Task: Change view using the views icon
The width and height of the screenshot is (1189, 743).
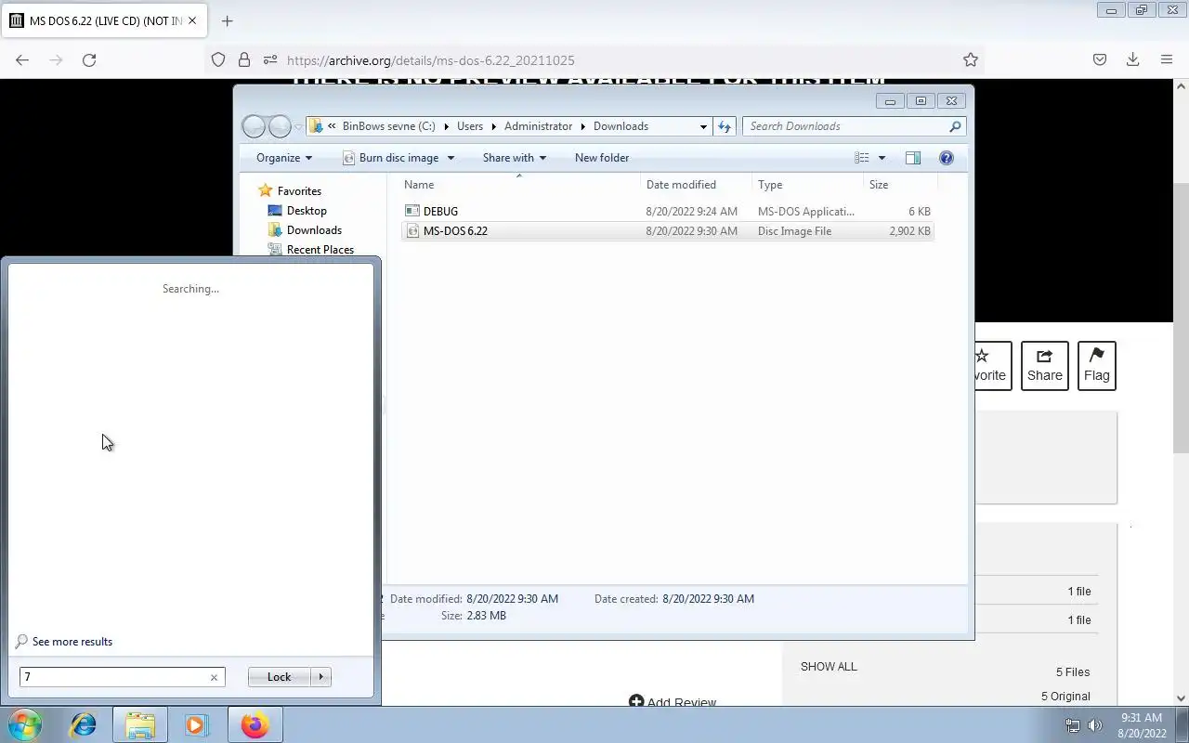Action: click(862, 158)
